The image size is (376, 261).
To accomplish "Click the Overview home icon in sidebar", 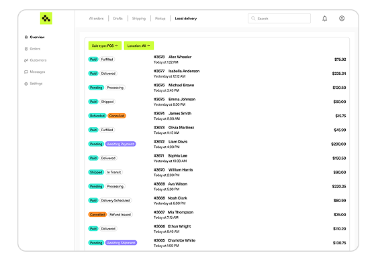I will click(x=26, y=37).
